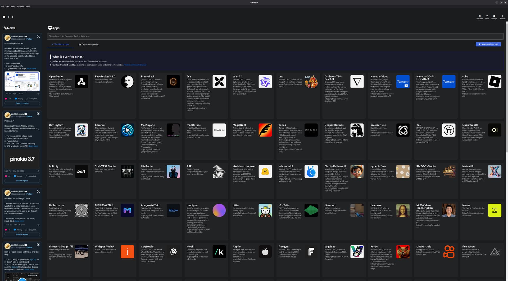508x281 pixels.
Task: Click Read 6 replies button
Action: click(22, 234)
